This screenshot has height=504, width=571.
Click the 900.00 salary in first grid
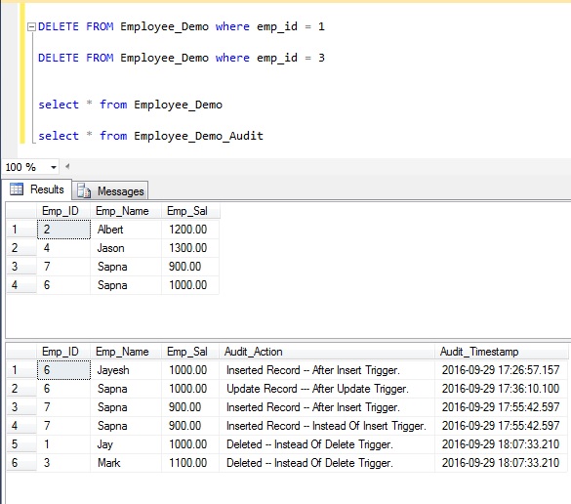pos(190,267)
